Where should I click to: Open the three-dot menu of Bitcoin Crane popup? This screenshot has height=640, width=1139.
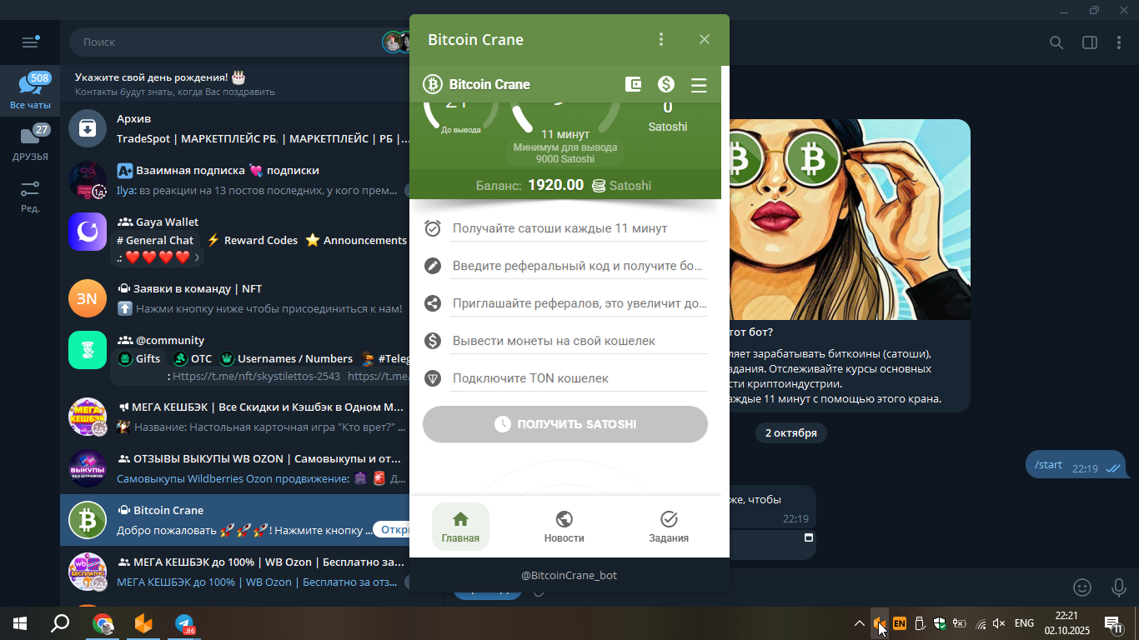(661, 39)
